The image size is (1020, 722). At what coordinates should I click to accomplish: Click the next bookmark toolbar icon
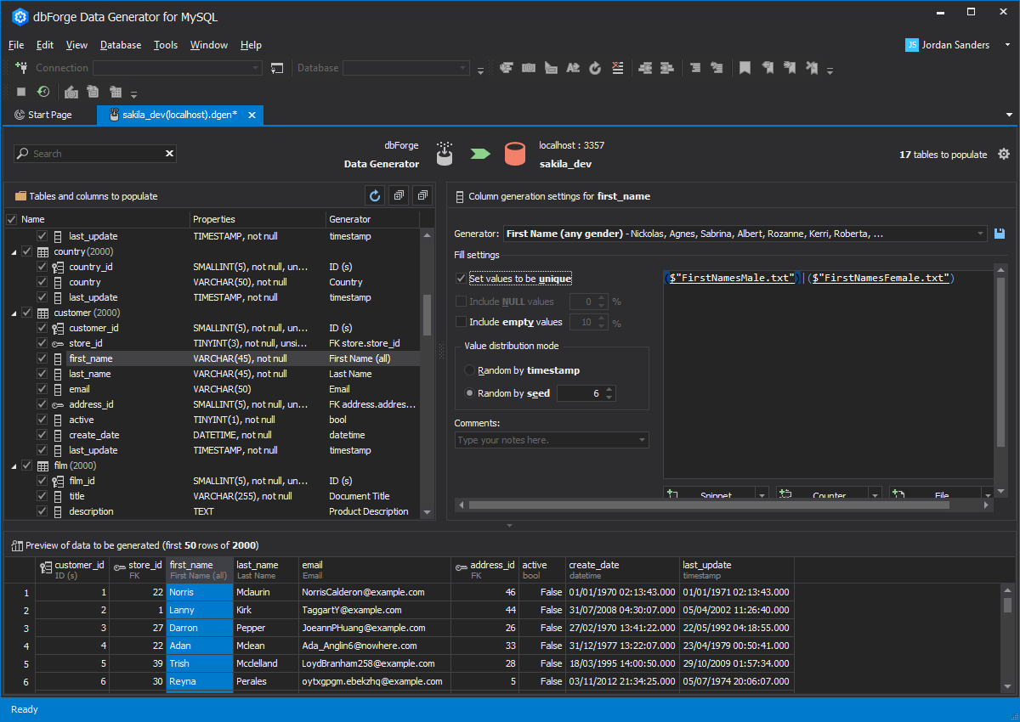click(790, 68)
